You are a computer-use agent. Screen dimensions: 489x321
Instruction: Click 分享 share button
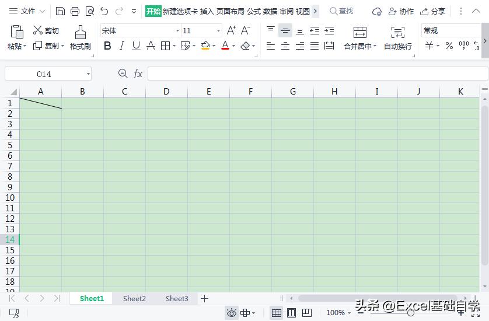(432, 12)
